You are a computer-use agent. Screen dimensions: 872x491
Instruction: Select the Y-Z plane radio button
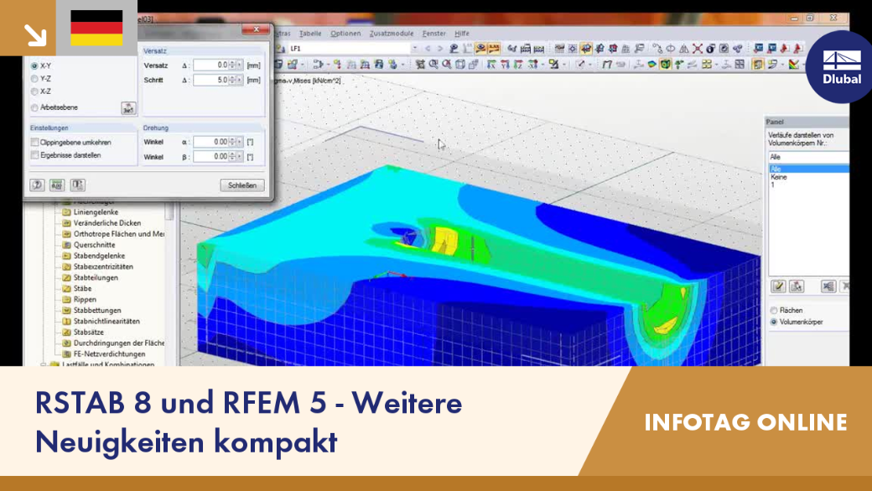click(34, 79)
